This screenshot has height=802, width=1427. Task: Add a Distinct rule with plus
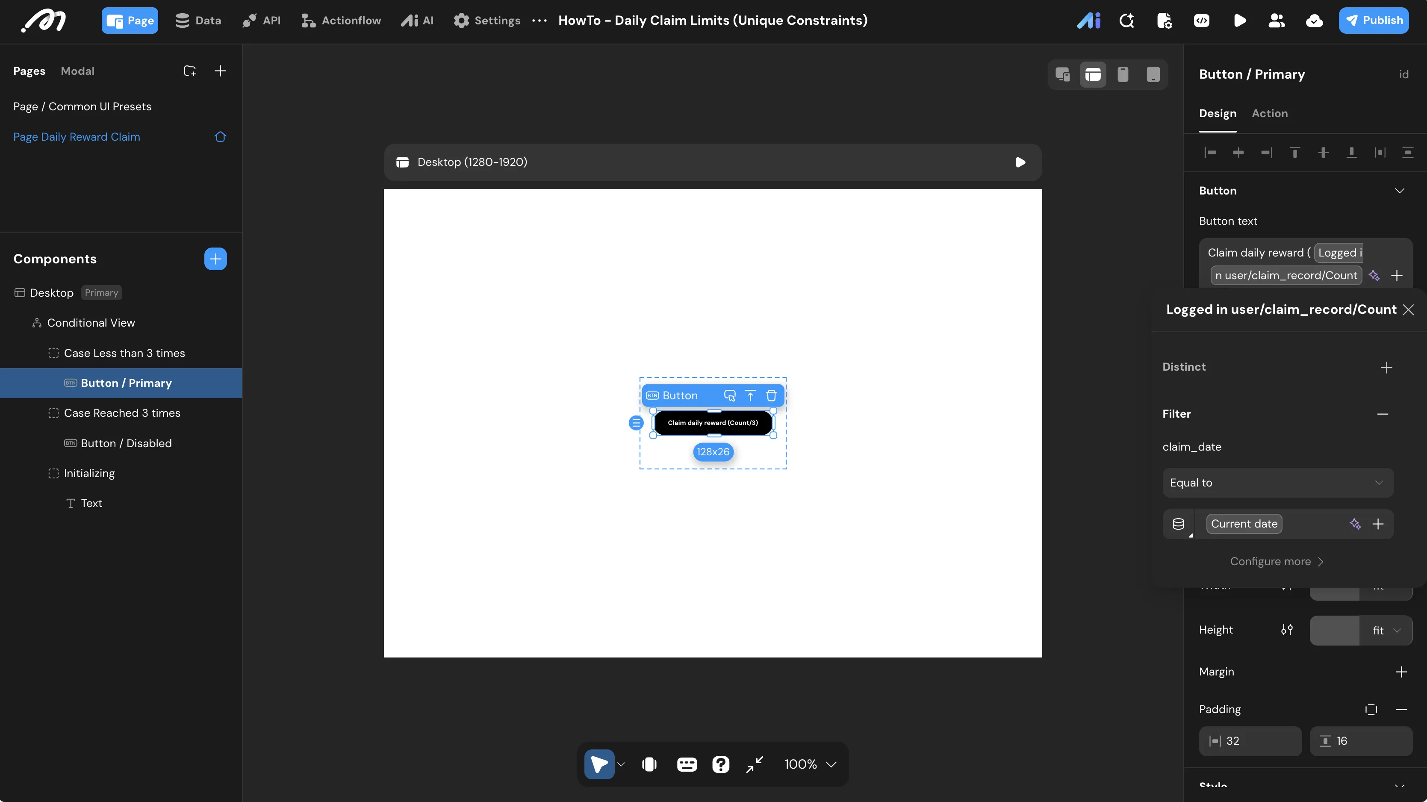[1386, 368]
